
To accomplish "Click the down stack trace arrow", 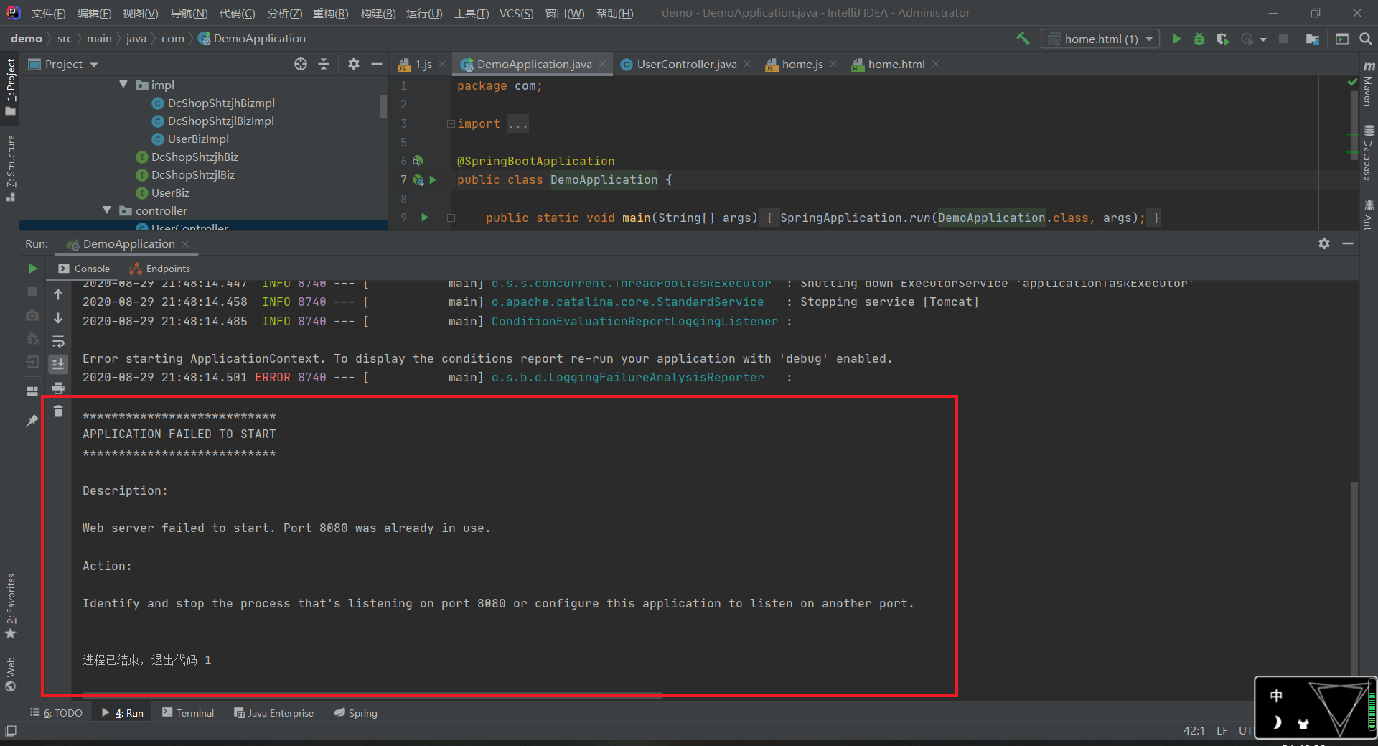I will pos(58,317).
